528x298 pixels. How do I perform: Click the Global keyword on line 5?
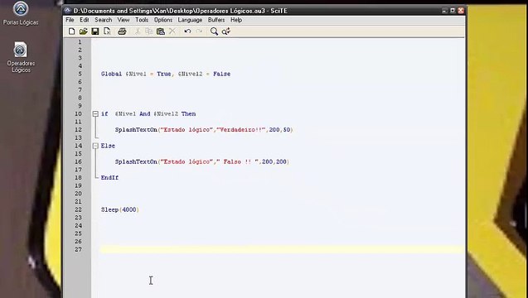tap(111, 74)
